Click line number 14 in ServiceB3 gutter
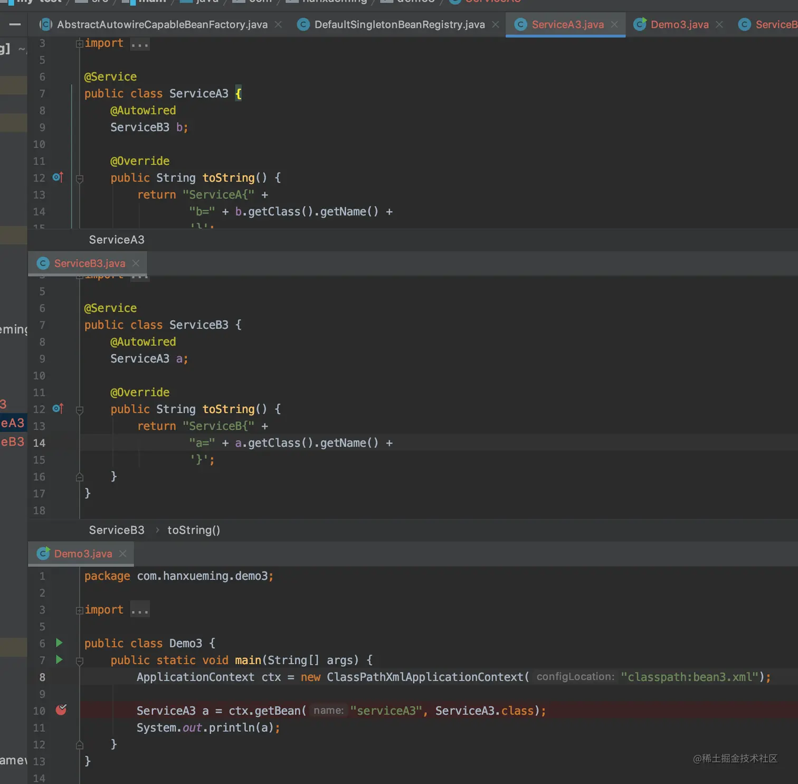This screenshot has height=784, width=798. [x=40, y=443]
